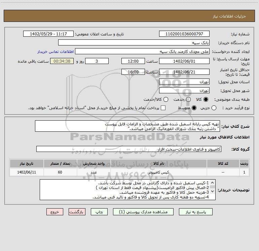
Task: Click the need number field 1102001036000797
Action: 184,34
